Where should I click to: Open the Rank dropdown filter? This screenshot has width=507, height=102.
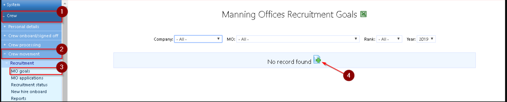pos(389,39)
